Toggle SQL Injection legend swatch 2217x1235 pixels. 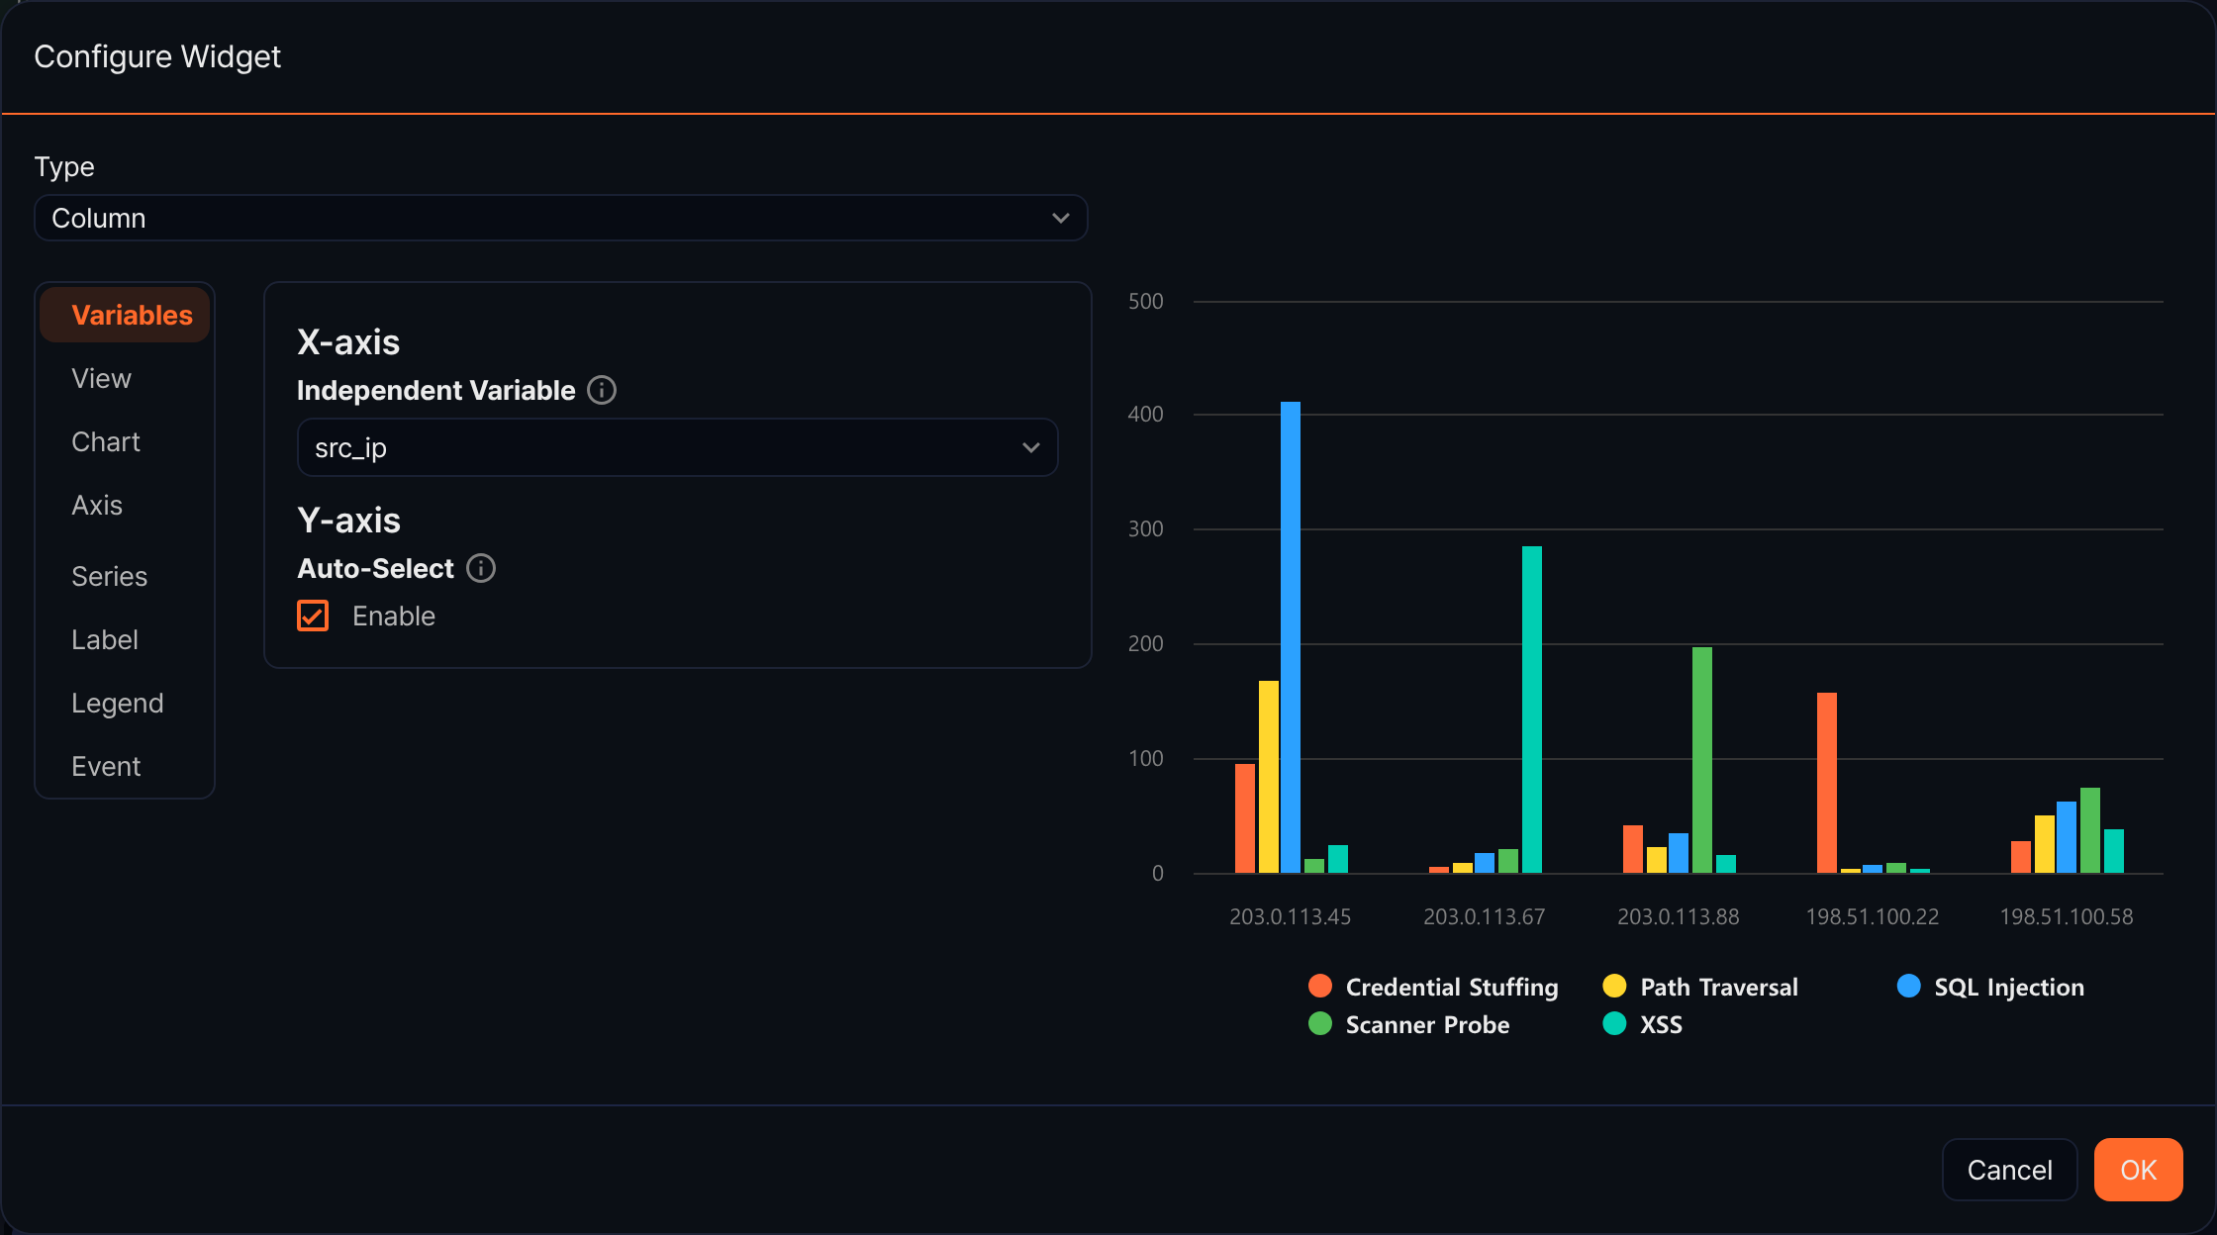coord(1909,986)
